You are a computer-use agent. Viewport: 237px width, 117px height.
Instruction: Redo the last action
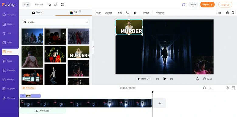click(55, 5)
